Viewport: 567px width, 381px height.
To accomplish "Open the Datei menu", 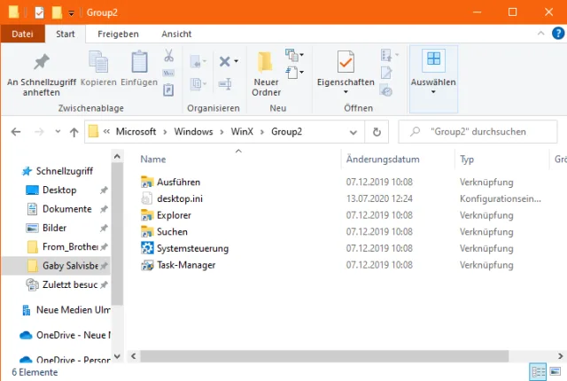I will pos(23,34).
